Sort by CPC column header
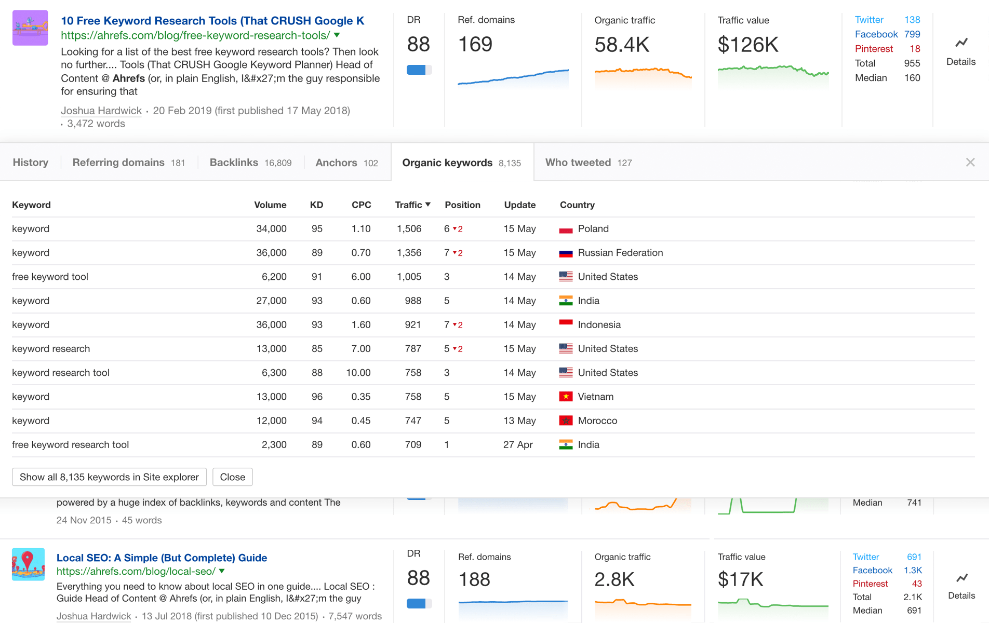 click(x=361, y=205)
